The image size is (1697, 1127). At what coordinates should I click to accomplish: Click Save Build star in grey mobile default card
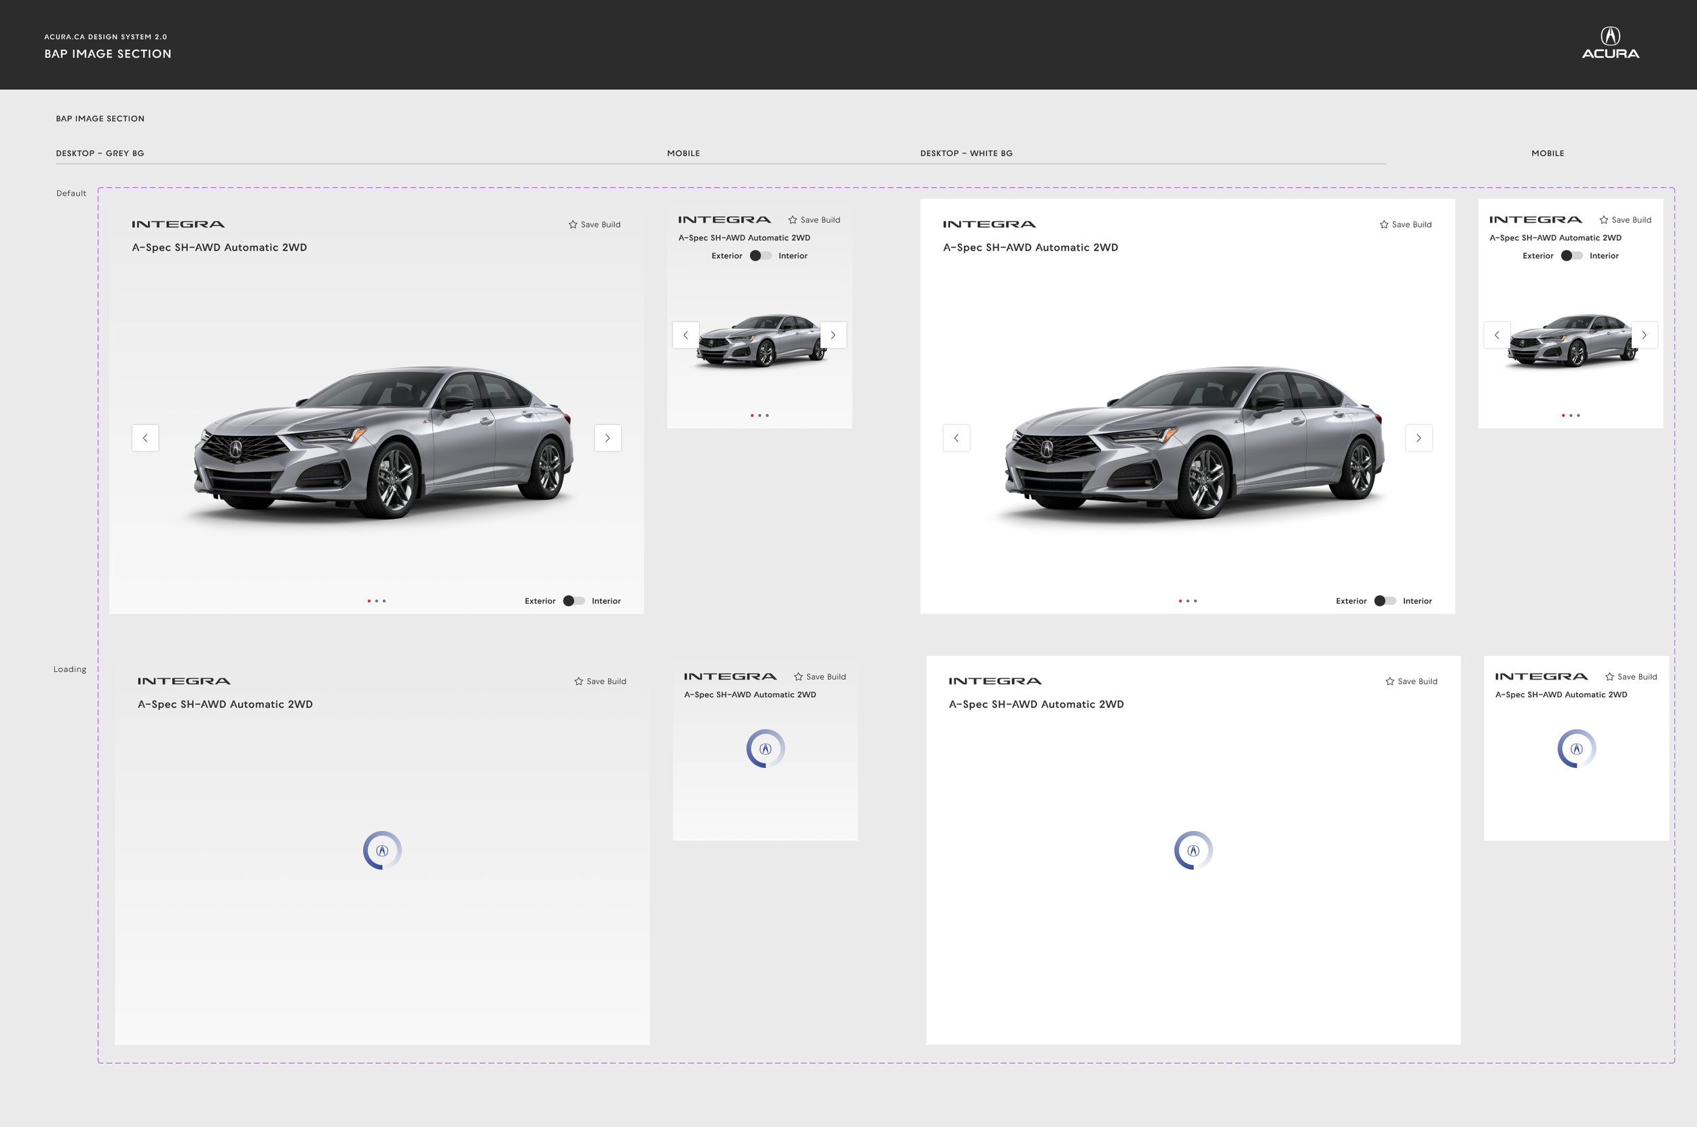(x=792, y=220)
